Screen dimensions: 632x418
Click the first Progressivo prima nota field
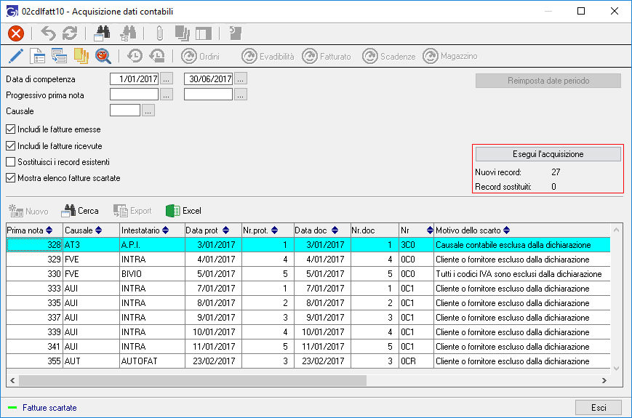134,95
